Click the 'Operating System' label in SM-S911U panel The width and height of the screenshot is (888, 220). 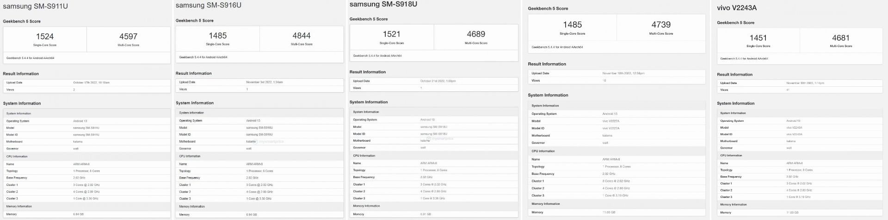(x=18, y=121)
